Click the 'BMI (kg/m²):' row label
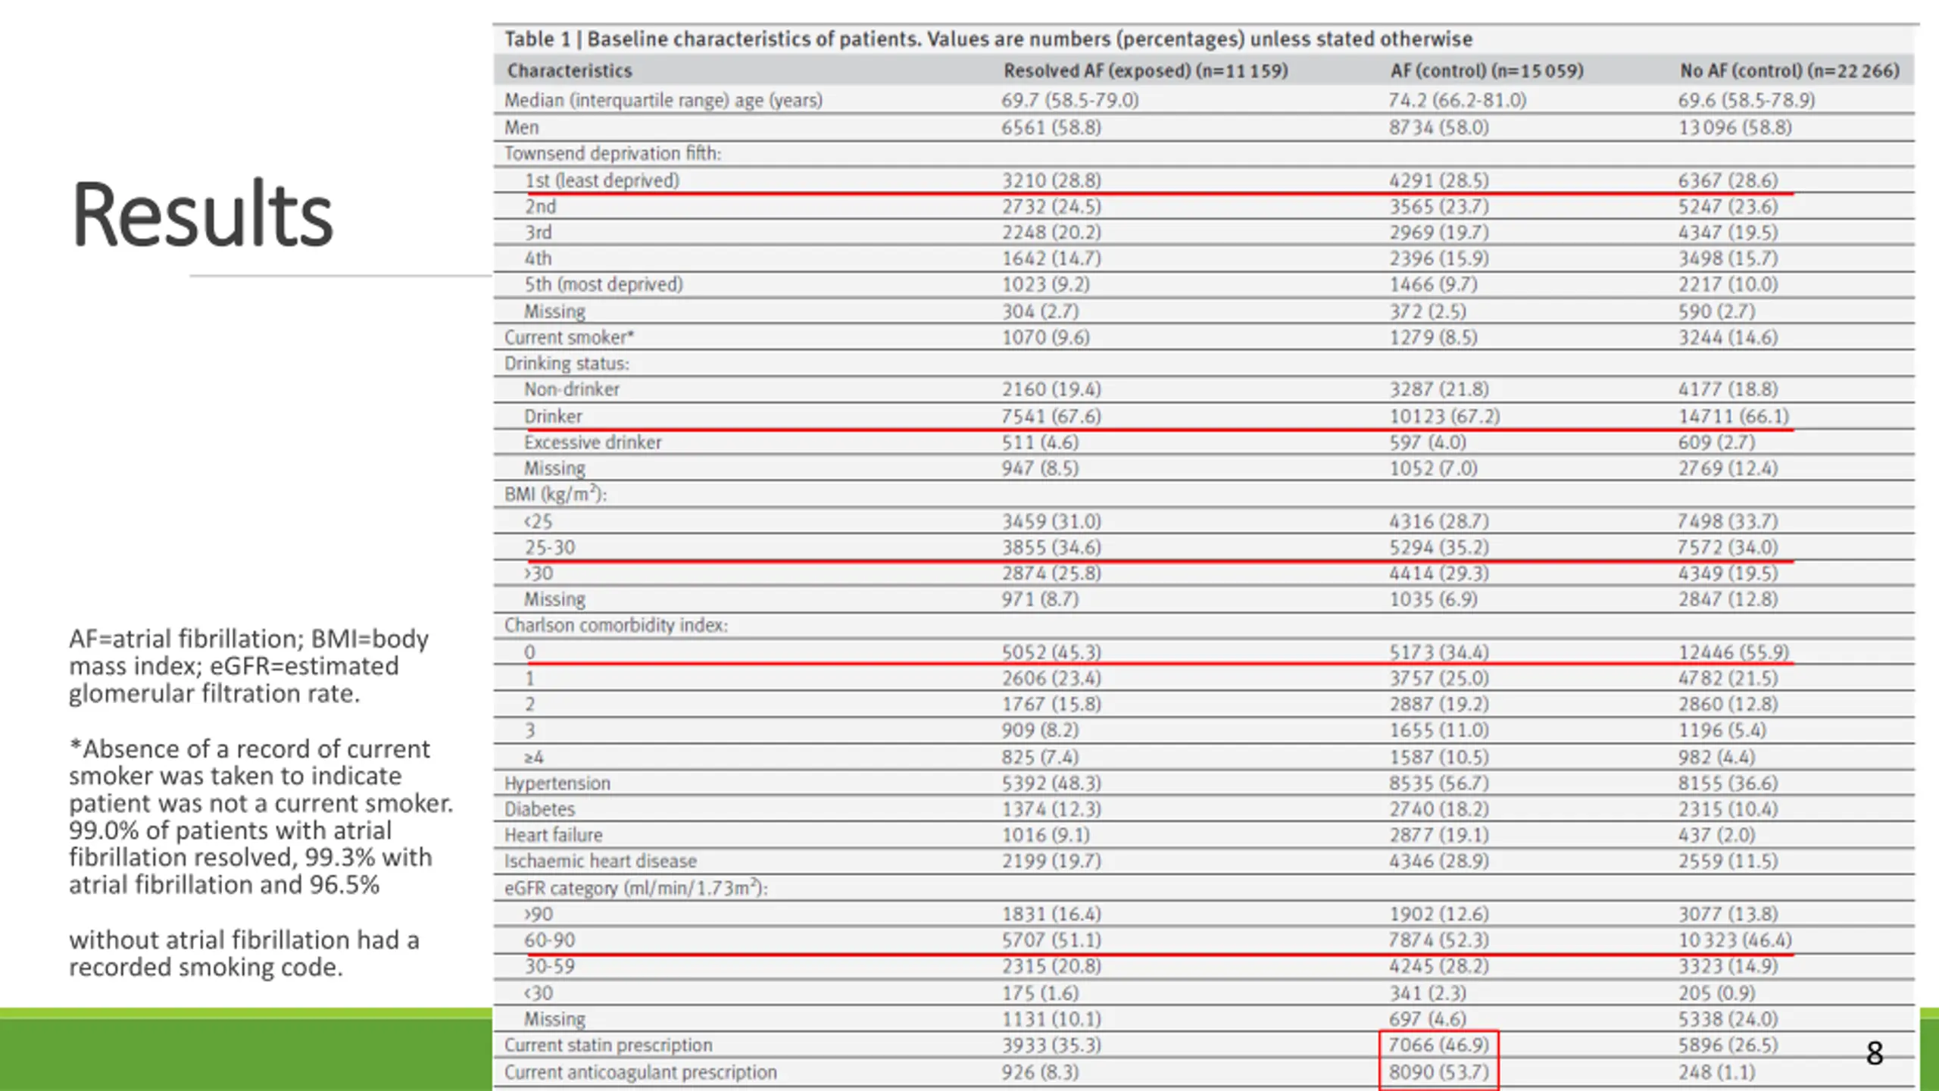 pos(556,495)
